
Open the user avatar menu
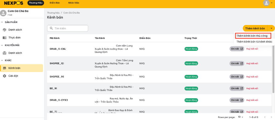click(x=267, y=3)
